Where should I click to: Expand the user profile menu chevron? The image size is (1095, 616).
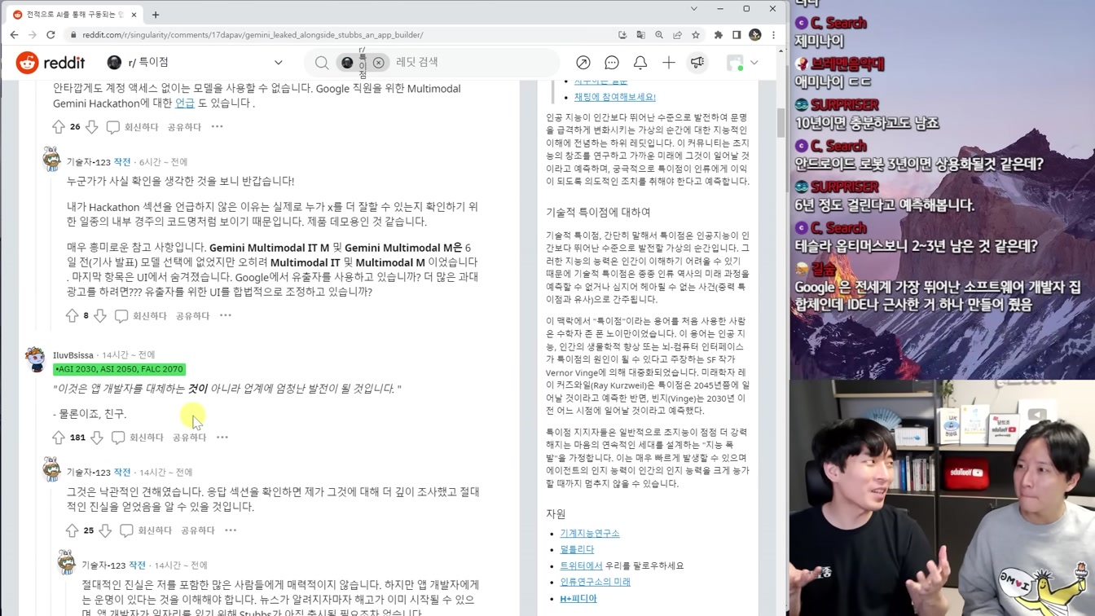(754, 63)
